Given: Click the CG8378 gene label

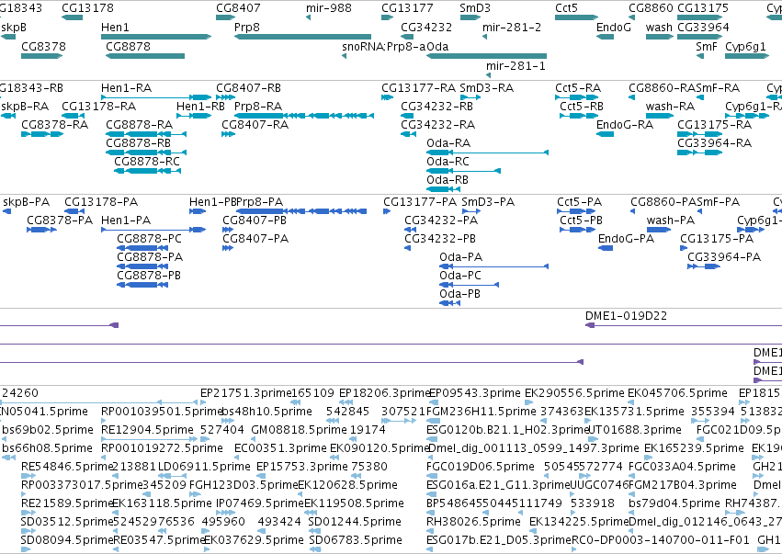Looking at the screenshot, I should pyautogui.click(x=44, y=46).
